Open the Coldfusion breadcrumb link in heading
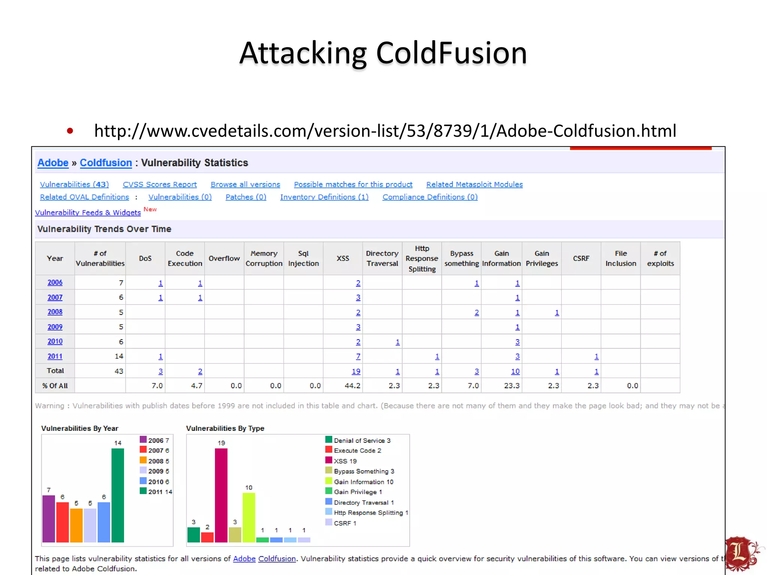Image resolution: width=767 pixels, height=575 pixels. [x=106, y=163]
